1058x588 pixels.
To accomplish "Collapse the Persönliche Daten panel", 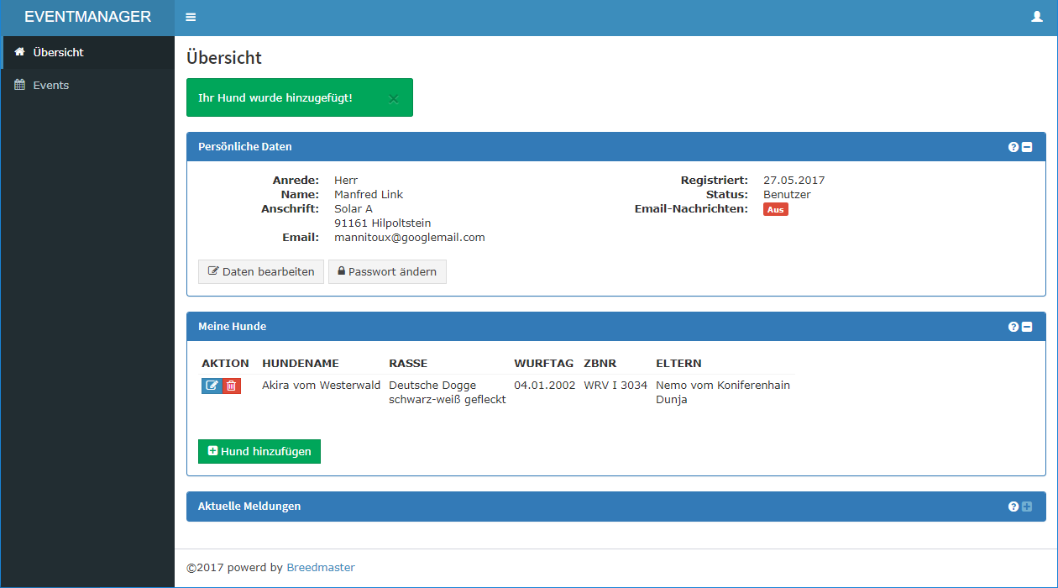I will click(1027, 147).
